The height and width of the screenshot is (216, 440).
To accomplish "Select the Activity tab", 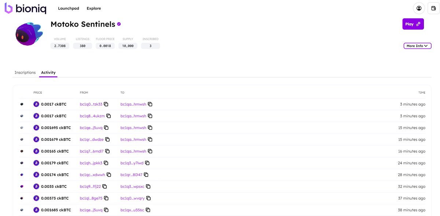I will tap(48, 72).
